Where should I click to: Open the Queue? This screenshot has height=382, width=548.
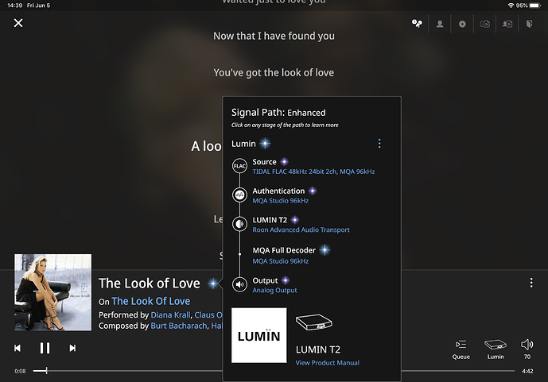[x=461, y=349]
